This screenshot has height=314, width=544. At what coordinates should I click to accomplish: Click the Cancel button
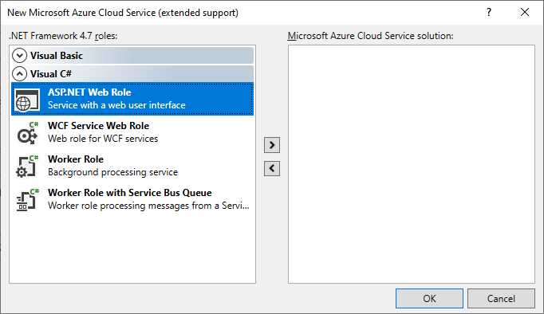[x=501, y=298]
